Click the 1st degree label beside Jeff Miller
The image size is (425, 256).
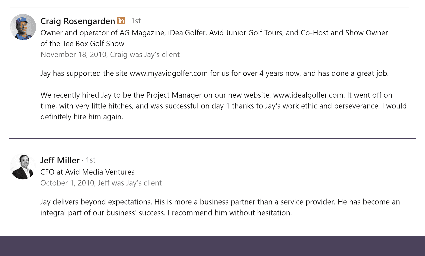coord(91,160)
